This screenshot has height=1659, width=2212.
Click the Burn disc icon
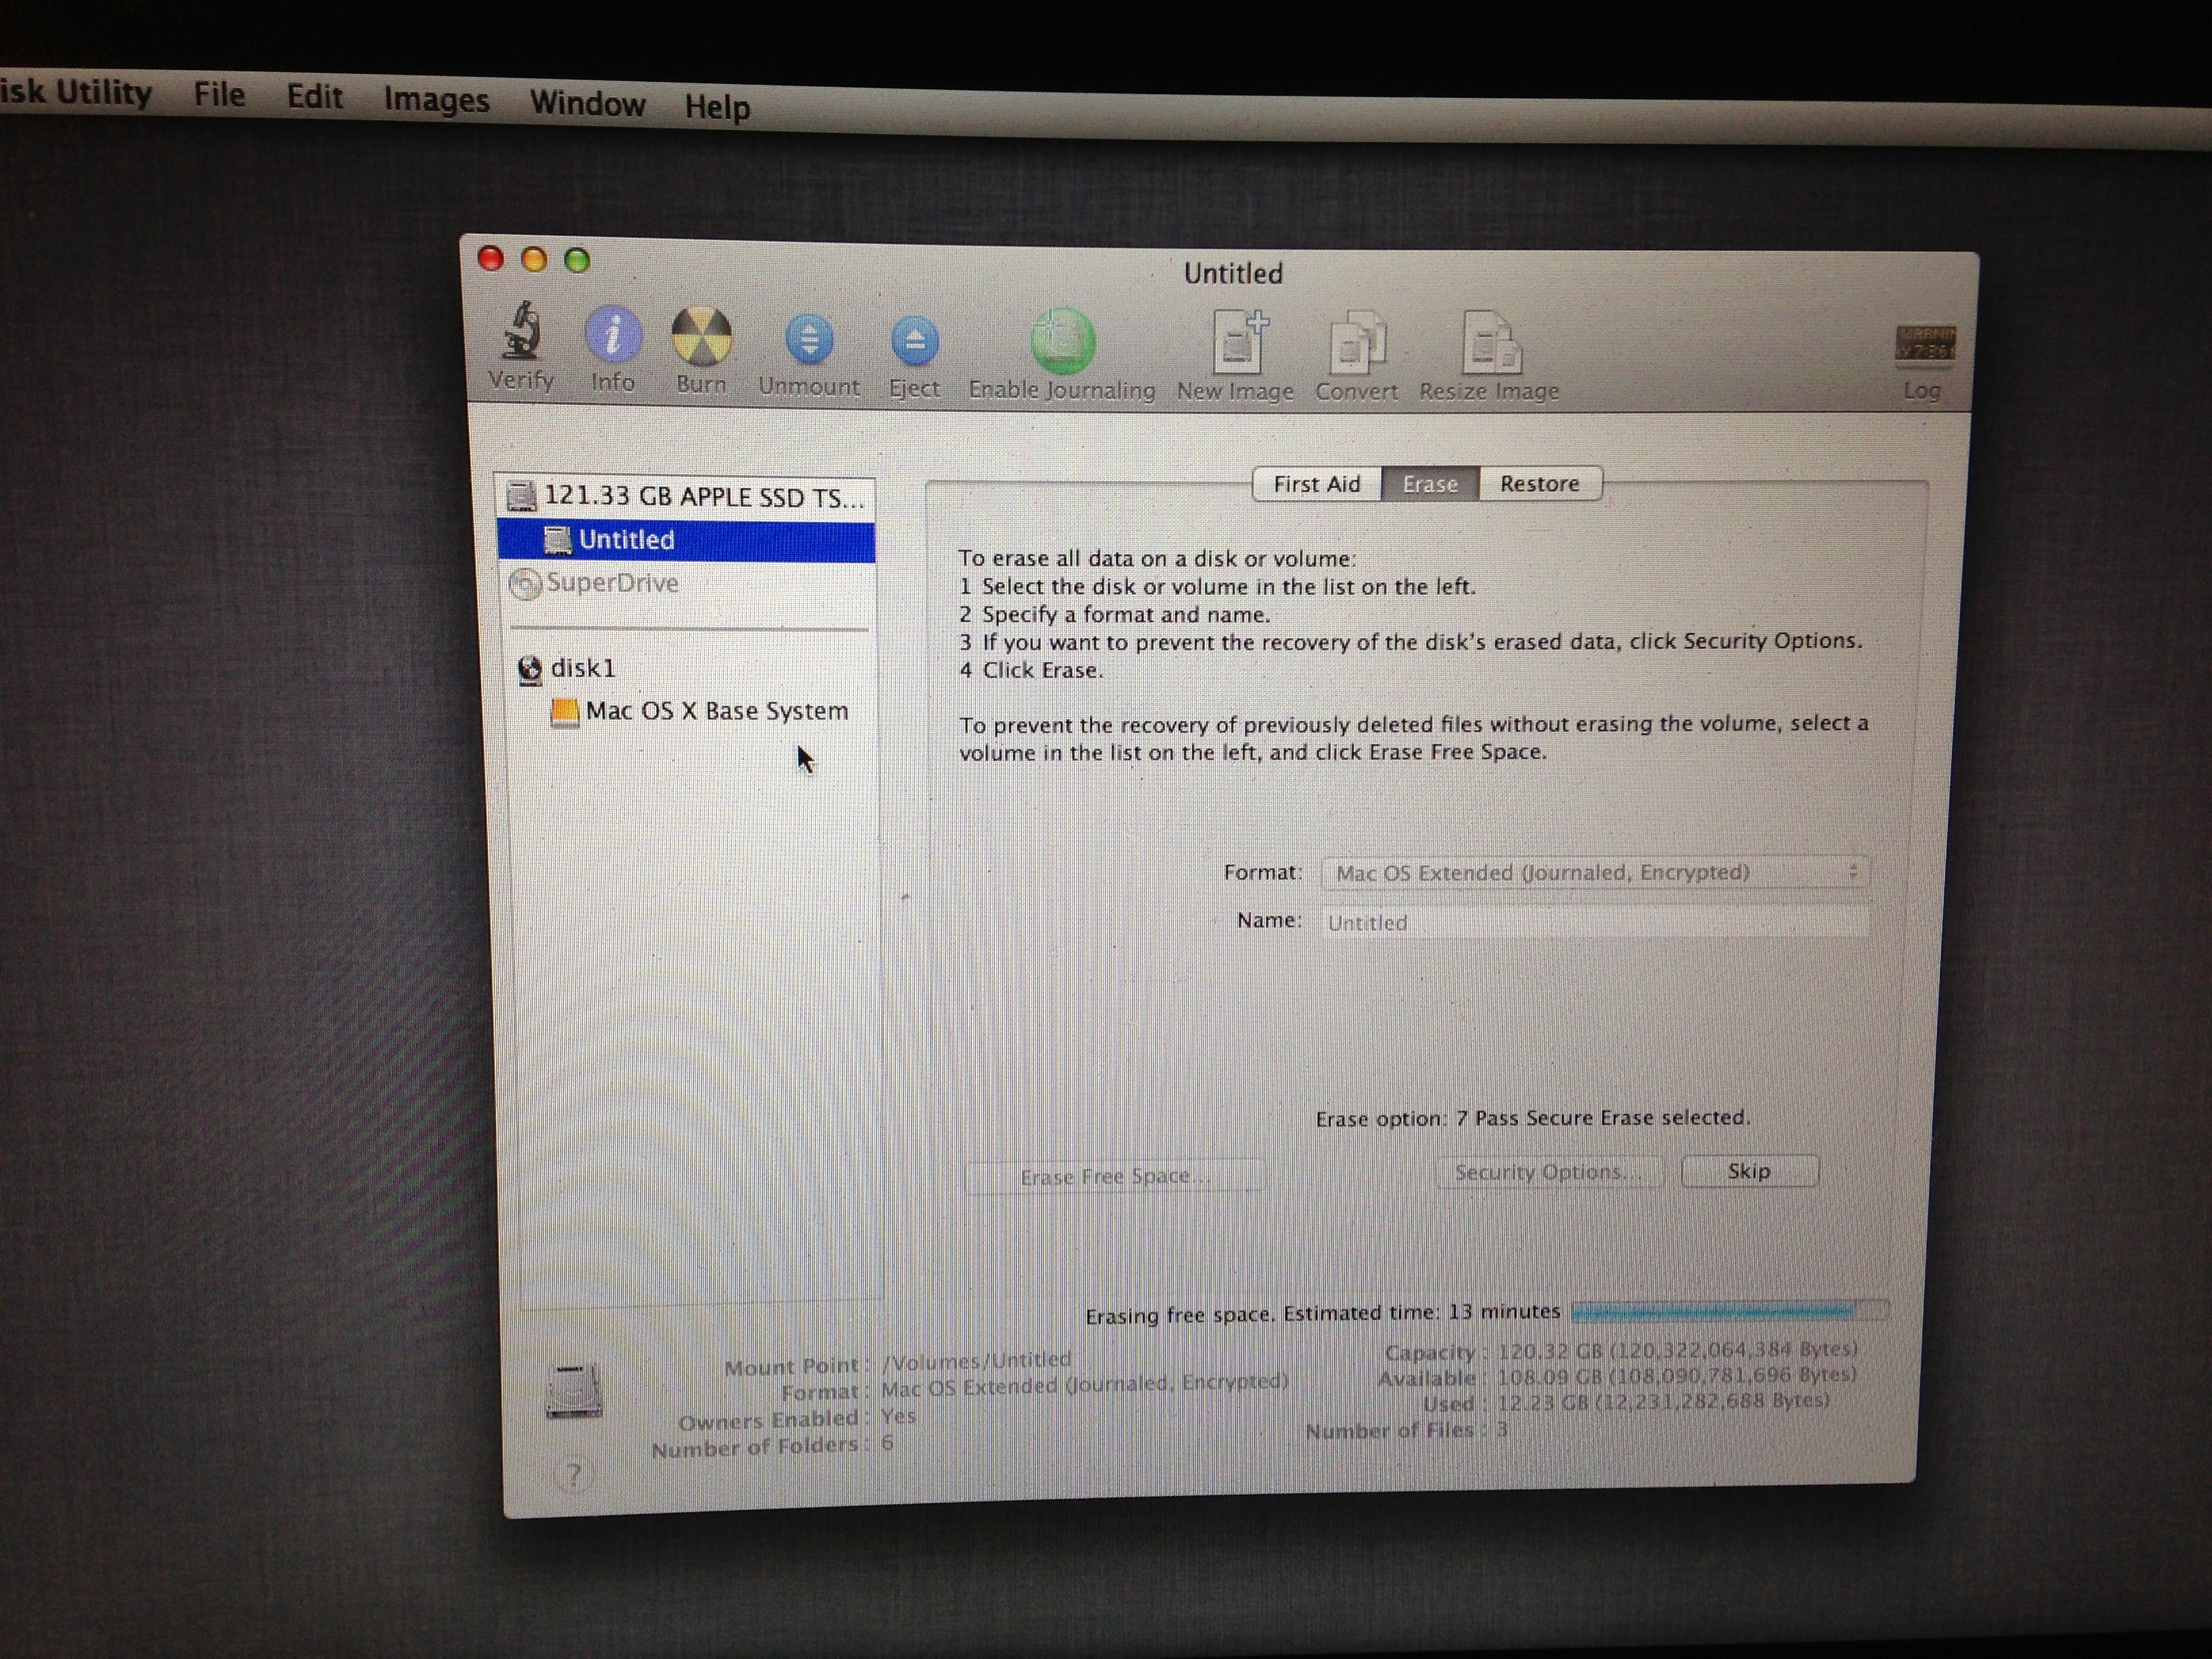pos(701,336)
